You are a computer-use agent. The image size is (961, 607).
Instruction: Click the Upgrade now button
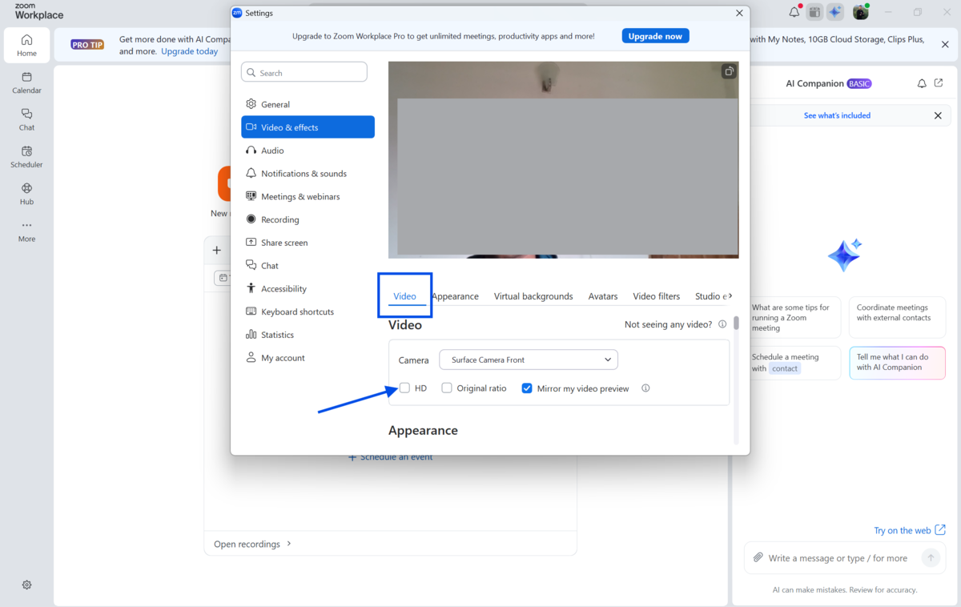point(655,36)
